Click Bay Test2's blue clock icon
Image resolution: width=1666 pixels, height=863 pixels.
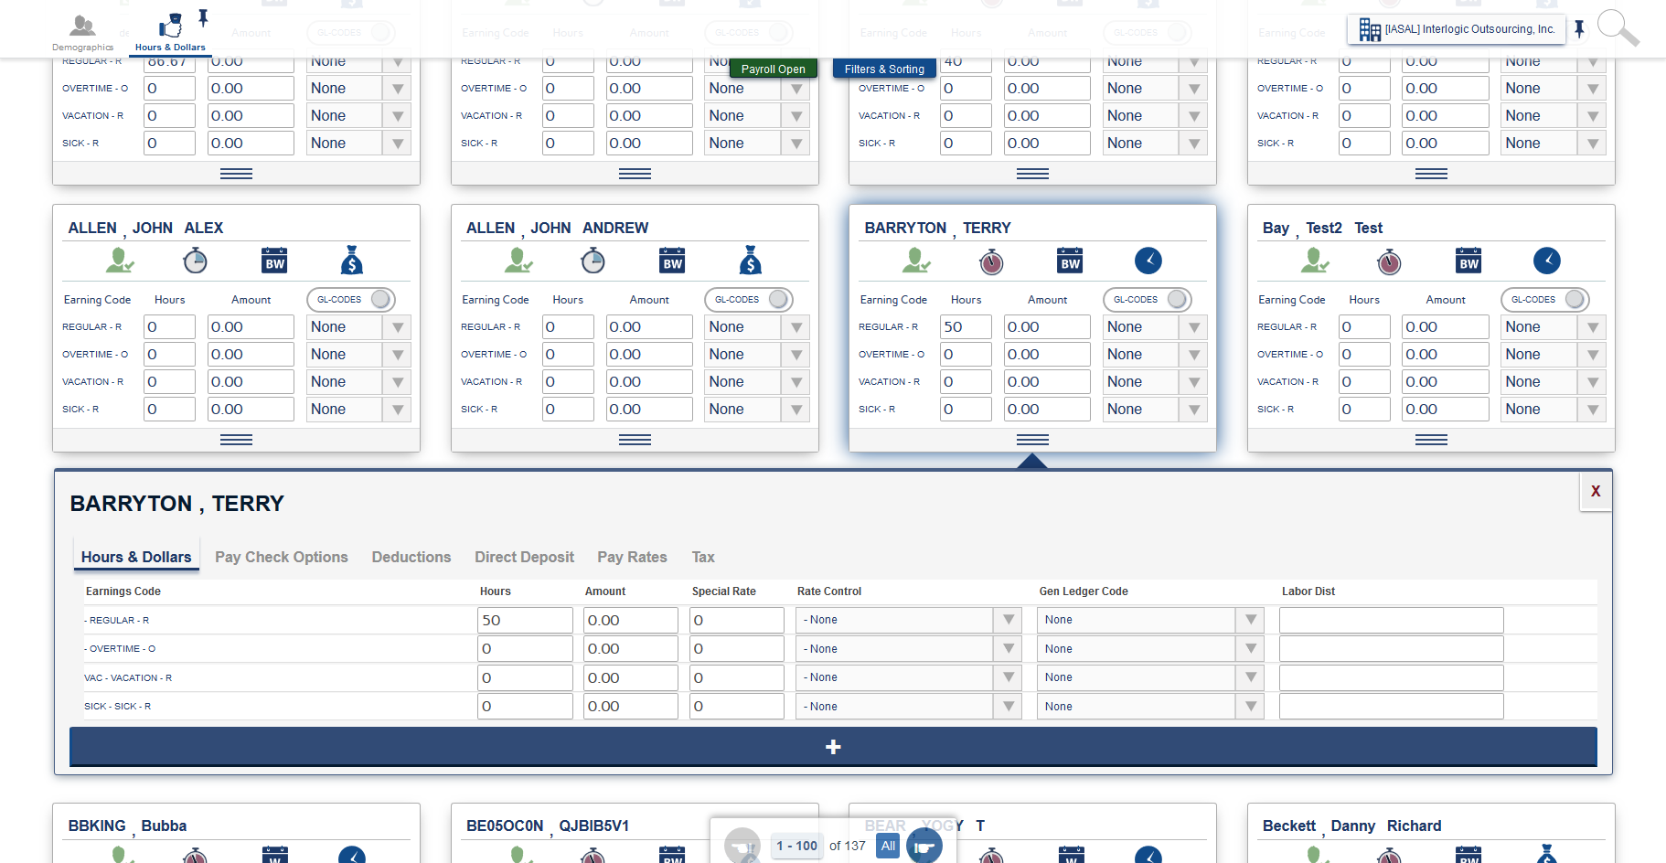click(1546, 261)
